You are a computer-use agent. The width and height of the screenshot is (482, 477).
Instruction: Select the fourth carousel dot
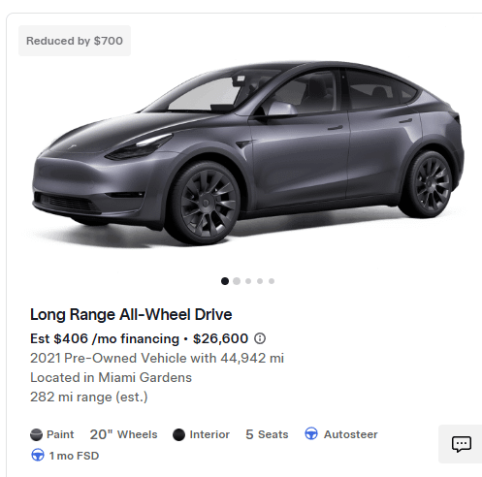coord(260,281)
